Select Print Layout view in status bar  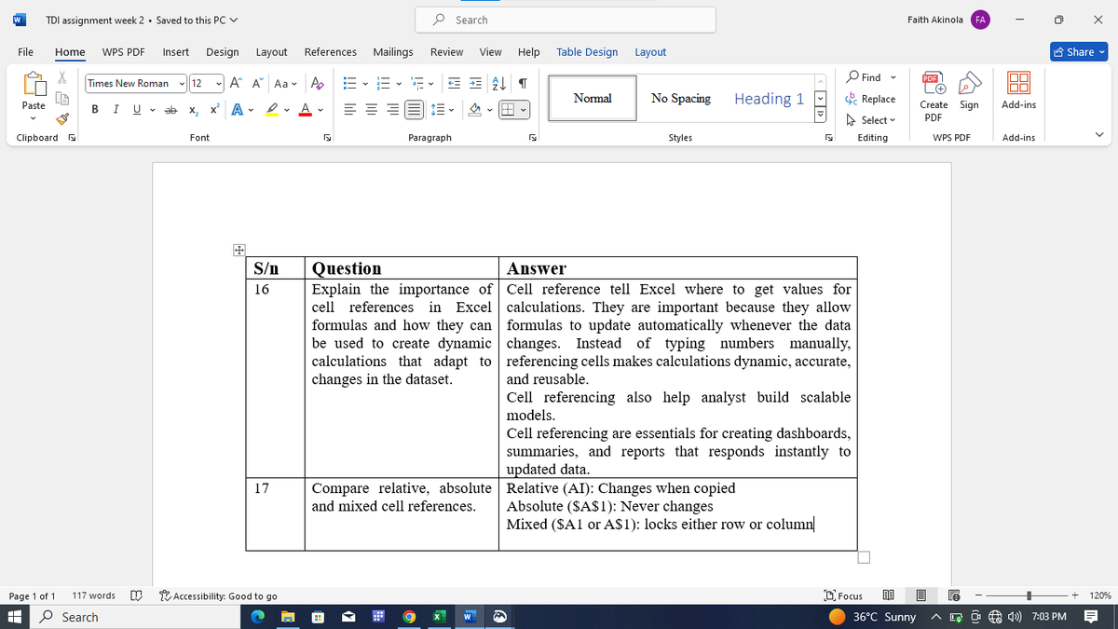pyautogui.click(x=920, y=595)
